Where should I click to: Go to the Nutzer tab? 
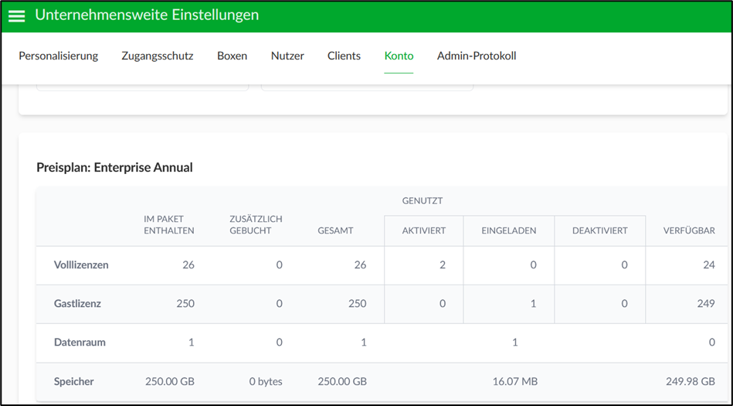click(287, 56)
